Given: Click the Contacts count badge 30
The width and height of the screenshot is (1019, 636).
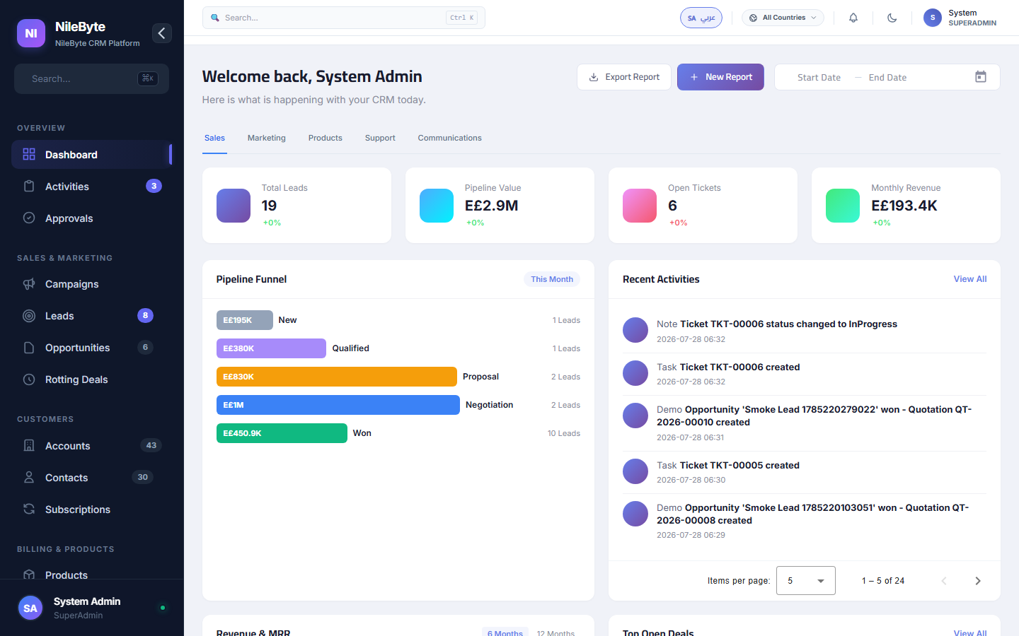Looking at the screenshot, I should point(142,477).
